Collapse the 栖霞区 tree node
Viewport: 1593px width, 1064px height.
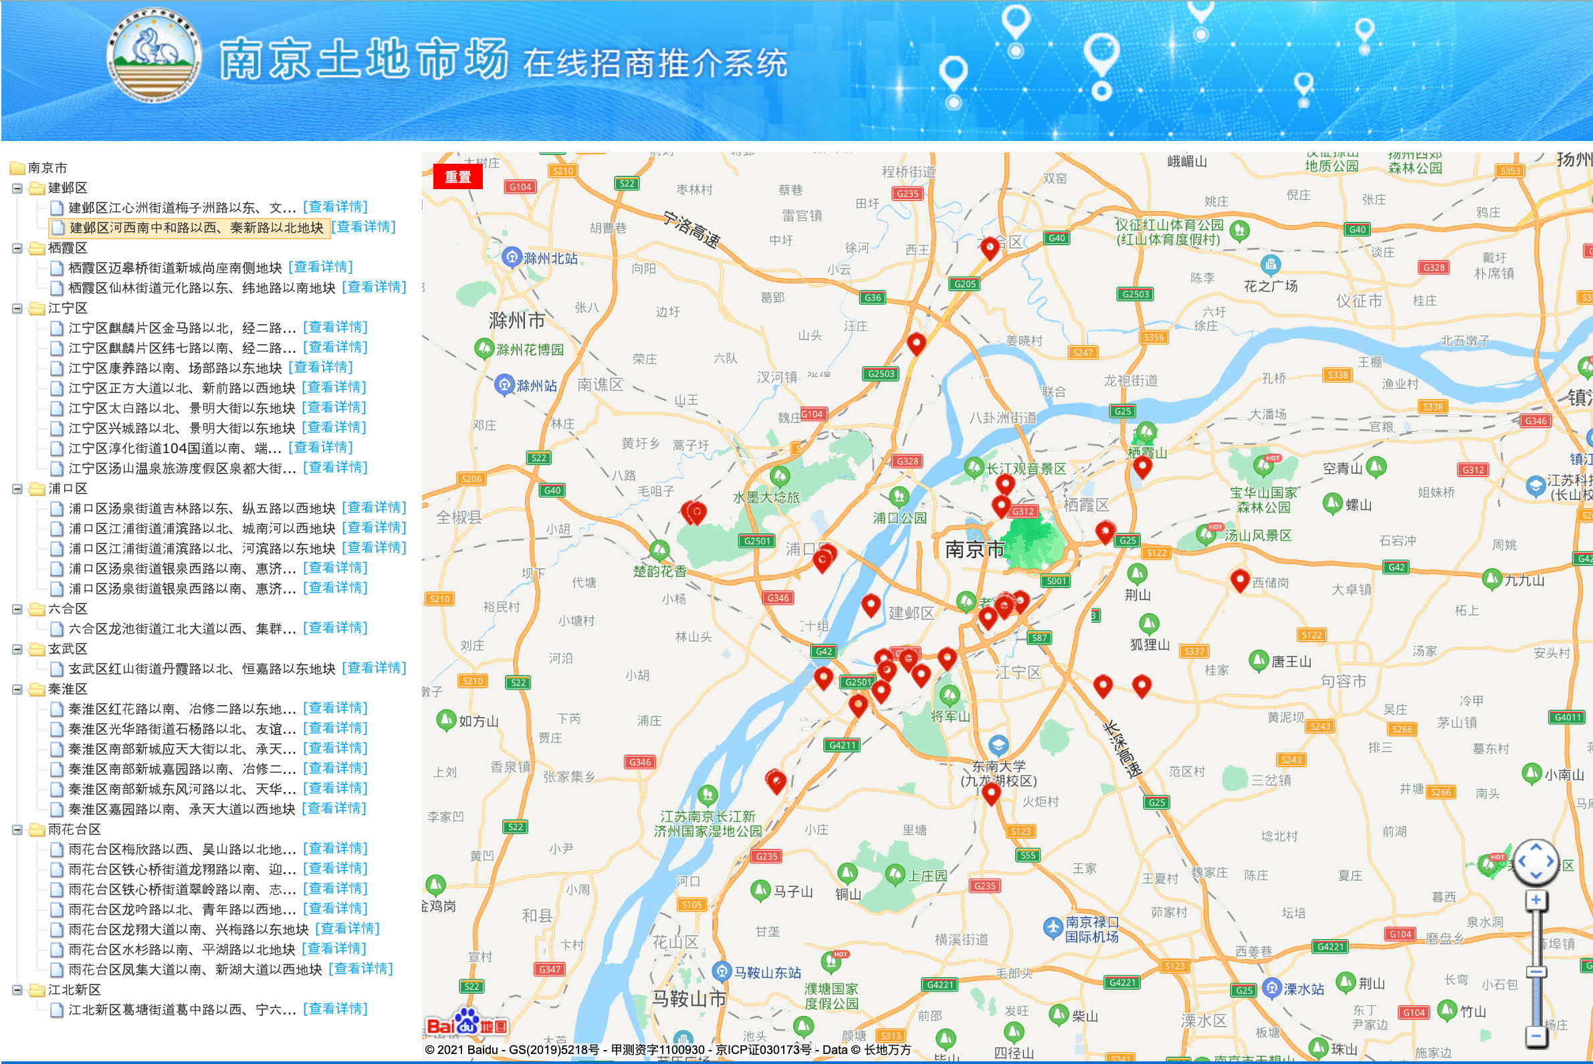point(17,249)
